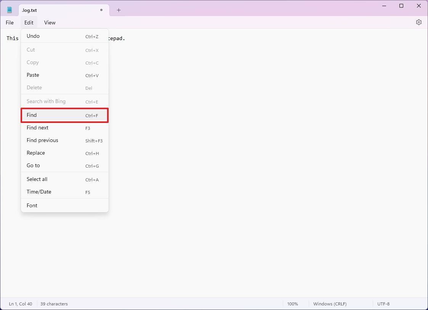Click the unsaved-changes dot on the tab
The height and width of the screenshot is (310, 428).
point(101,10)
